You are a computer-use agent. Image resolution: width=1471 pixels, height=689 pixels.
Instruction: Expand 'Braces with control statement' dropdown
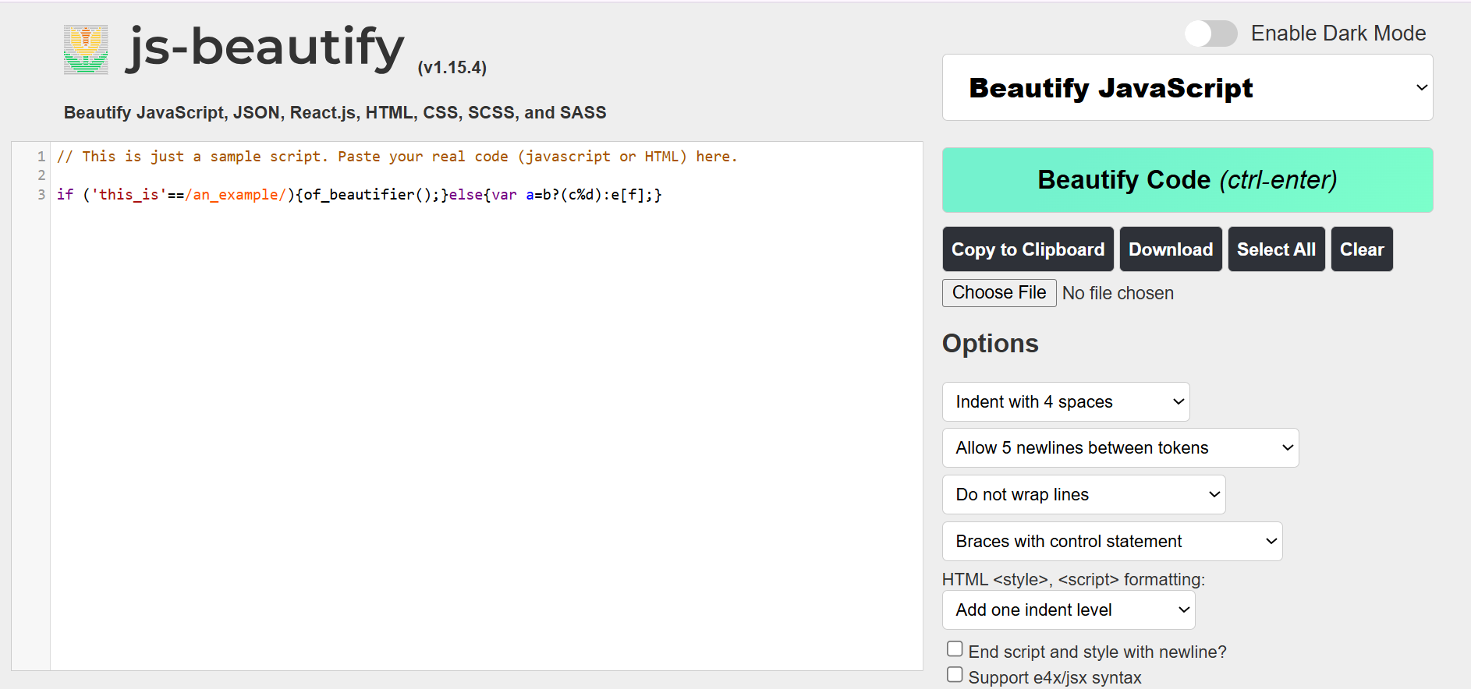pyautogui.click(x=1112, y=541)
